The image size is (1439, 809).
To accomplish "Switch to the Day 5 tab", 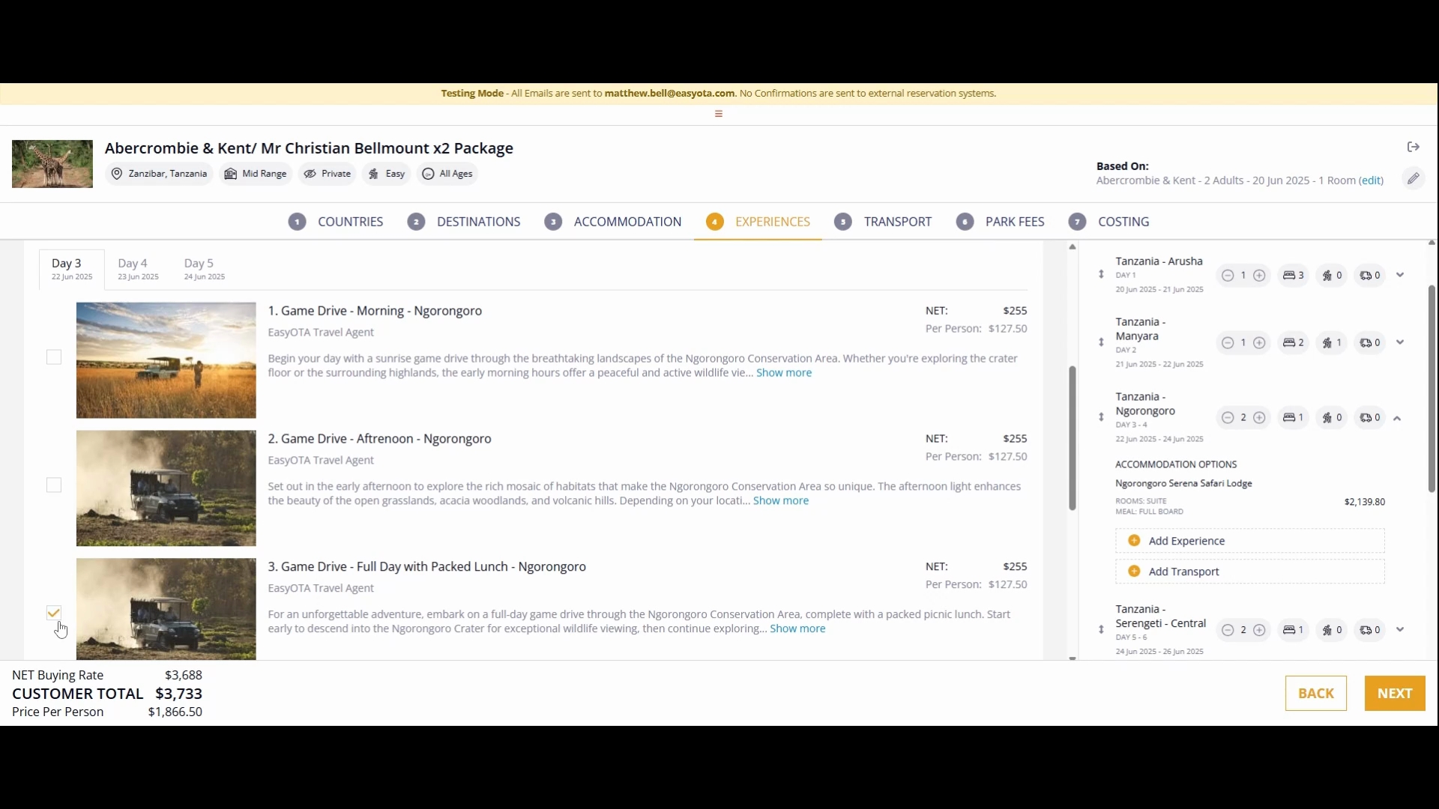I will pyautogui.click(x=205, y=270).
